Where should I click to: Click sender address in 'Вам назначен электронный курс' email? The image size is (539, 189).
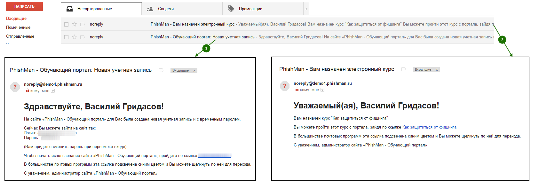(x=323, y=83)
